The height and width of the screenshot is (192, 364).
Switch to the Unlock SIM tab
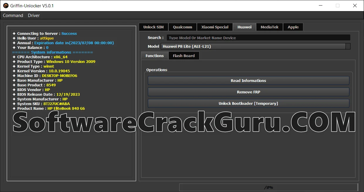[153, 27]
